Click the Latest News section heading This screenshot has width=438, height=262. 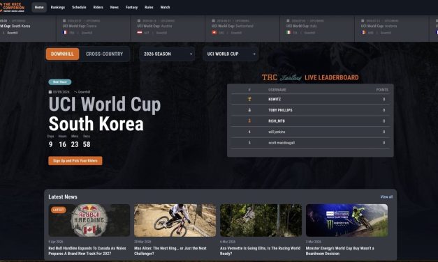tap(63, 196)
